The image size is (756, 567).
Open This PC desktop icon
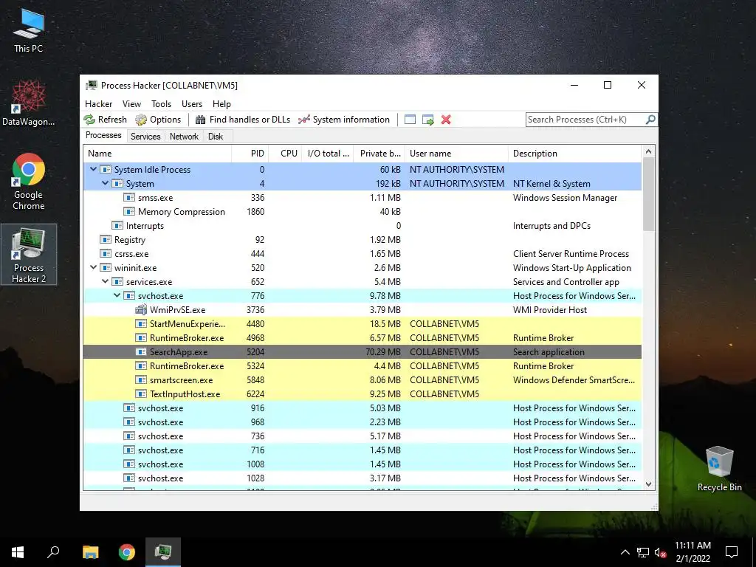pos(29,30)
